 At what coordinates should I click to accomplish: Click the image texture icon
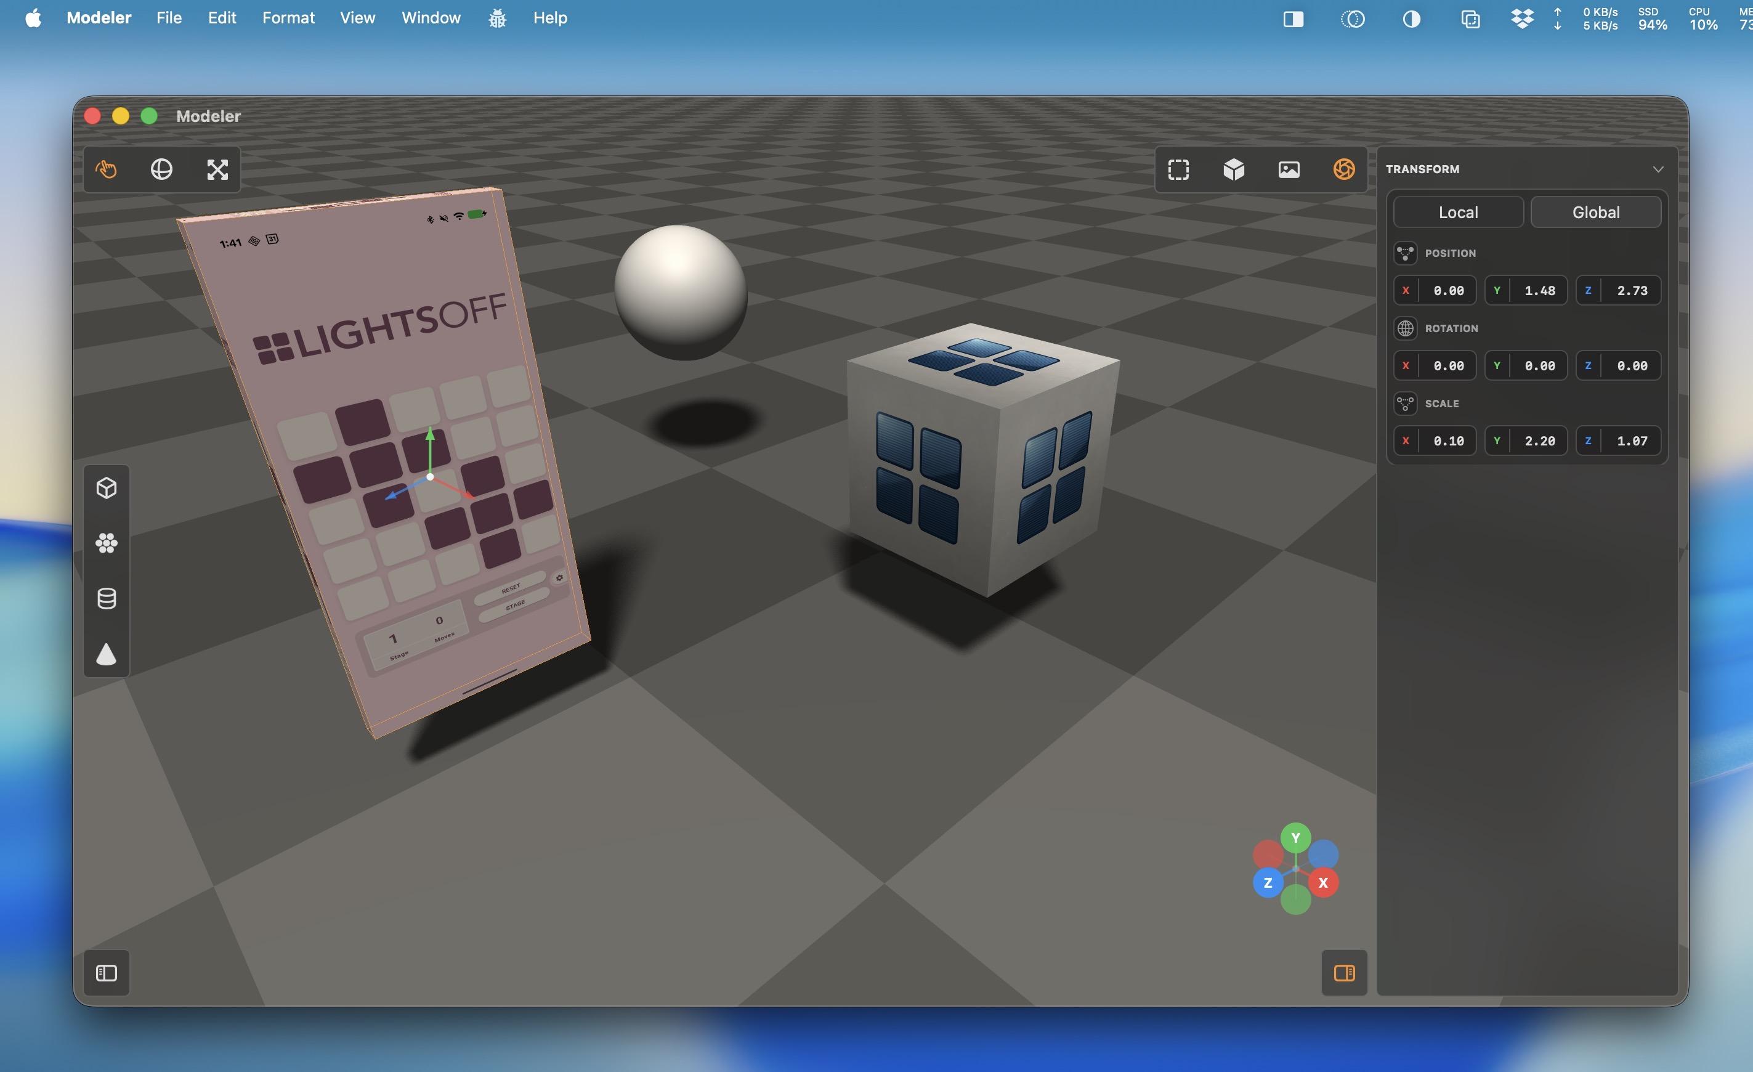(1289, 169)
